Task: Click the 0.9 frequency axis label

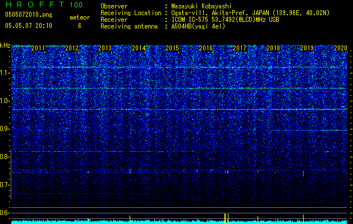Action: coord(4,129)
